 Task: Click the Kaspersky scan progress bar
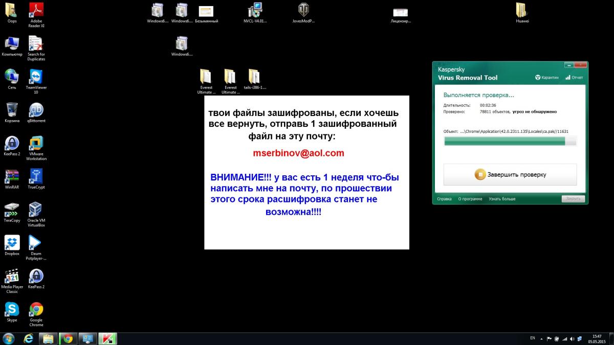coord(510,141)
